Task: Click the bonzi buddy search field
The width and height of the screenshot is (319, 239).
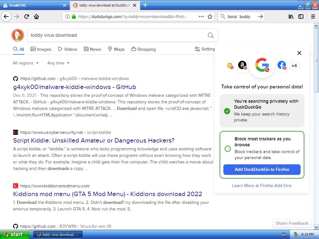Action: click(x=241, y=17)
